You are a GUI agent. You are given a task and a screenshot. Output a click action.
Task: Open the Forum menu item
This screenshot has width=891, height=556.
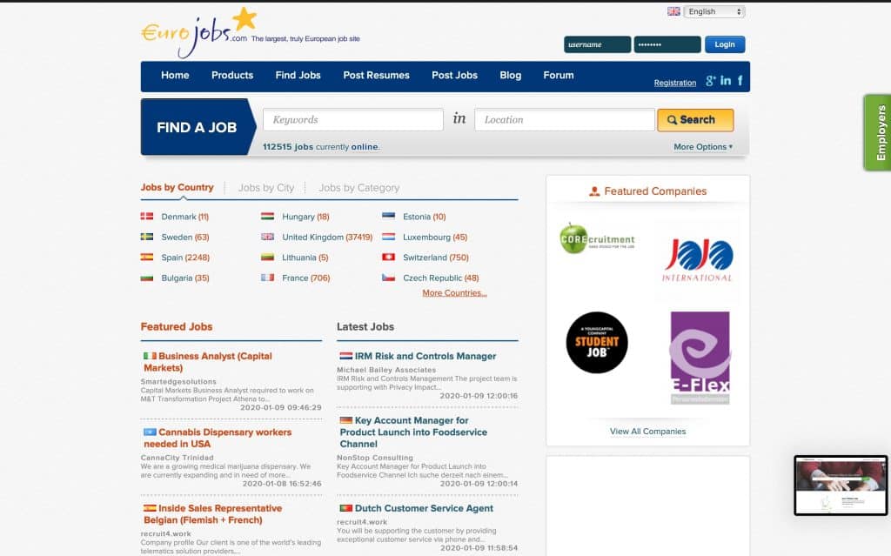558,76
